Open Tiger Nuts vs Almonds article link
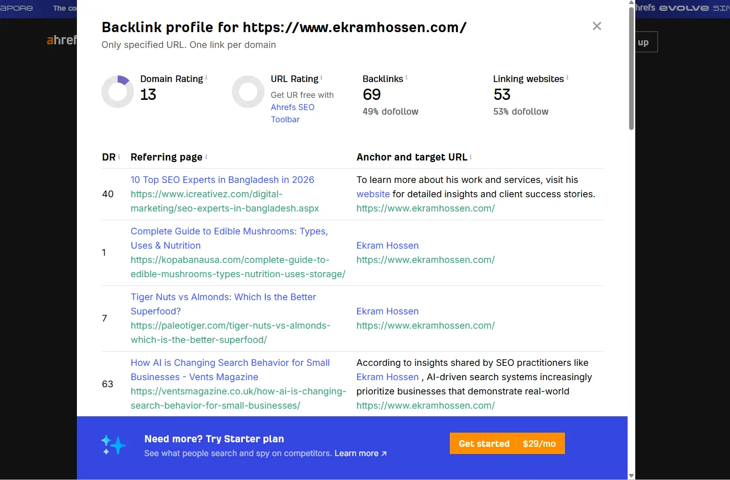This screenshot has height=480, width=730. click(223, 304)
